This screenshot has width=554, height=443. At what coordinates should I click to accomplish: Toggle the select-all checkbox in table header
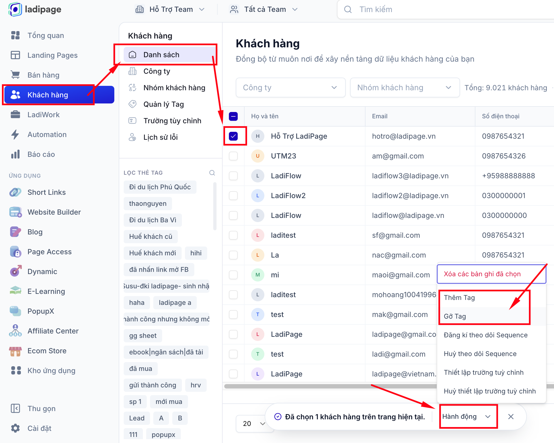(x=233, y=116)
